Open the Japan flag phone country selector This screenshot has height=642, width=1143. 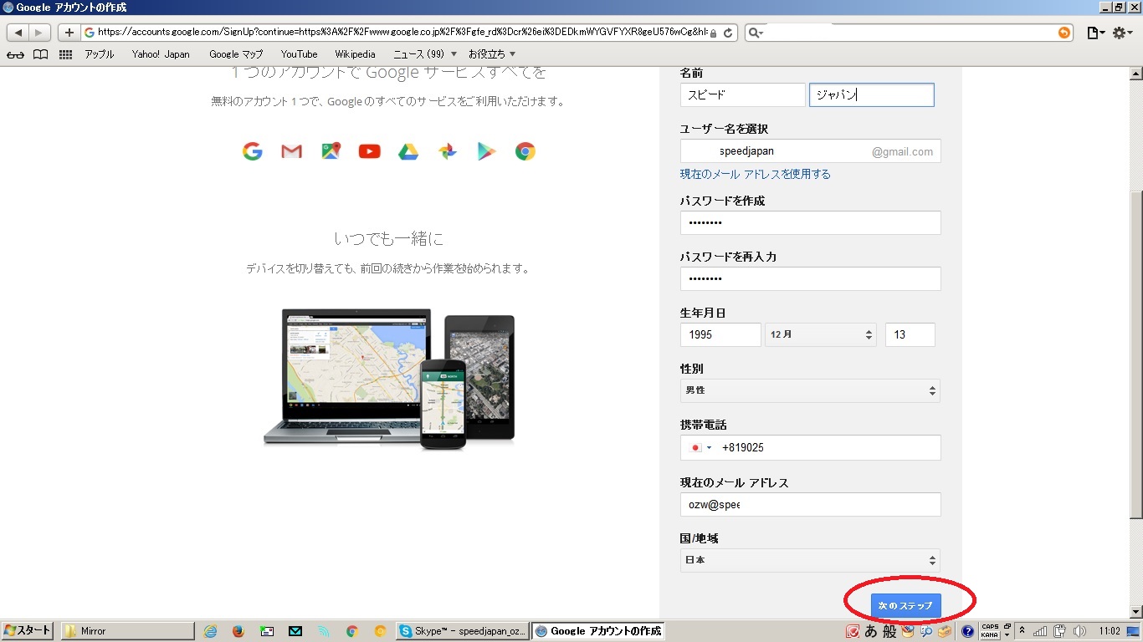(700, 447)
